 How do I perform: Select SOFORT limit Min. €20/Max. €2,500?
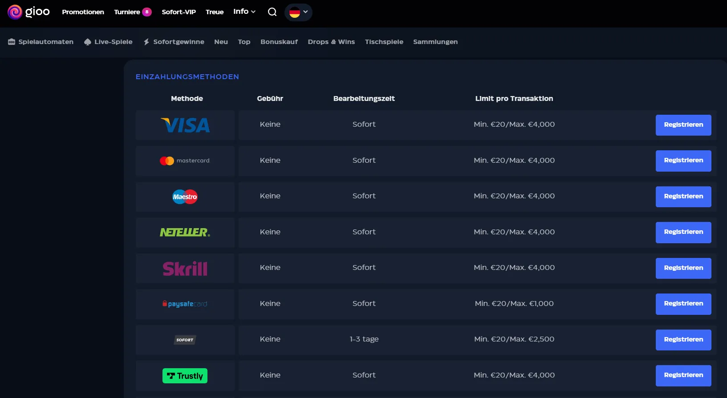coord(514,339)
